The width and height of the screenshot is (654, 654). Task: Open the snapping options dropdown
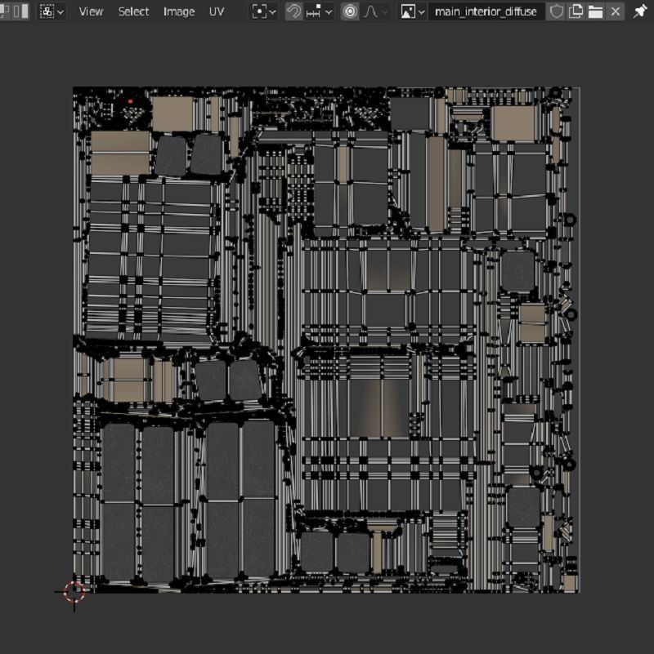(x=319, y=11)
